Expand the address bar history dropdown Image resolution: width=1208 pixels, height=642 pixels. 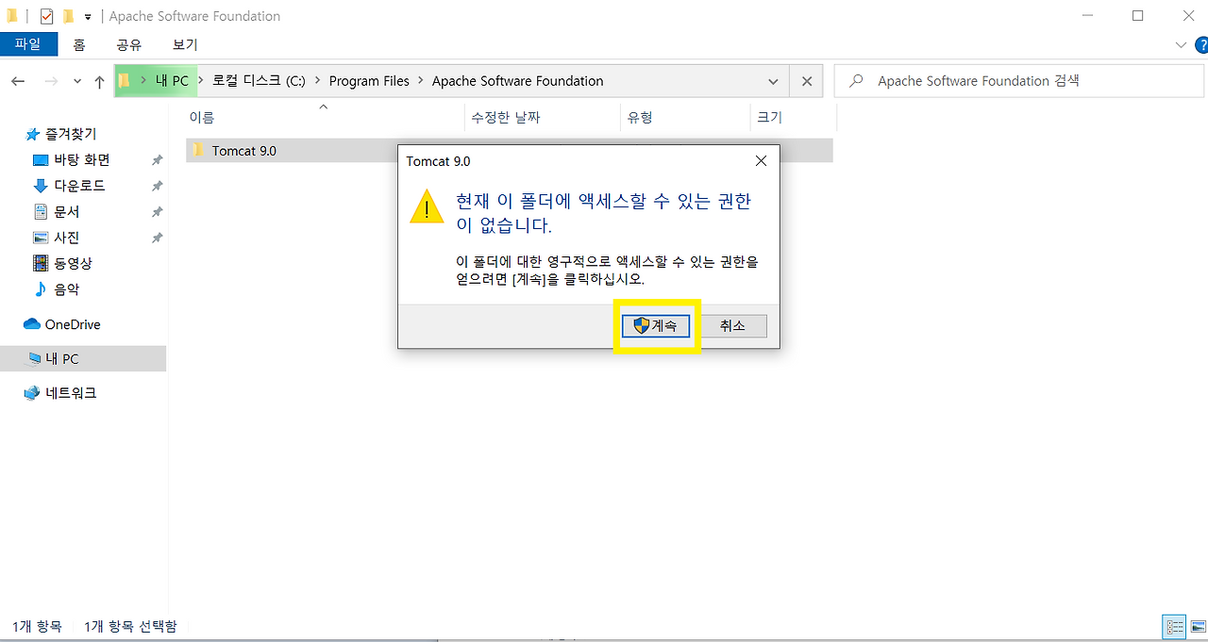773,81
